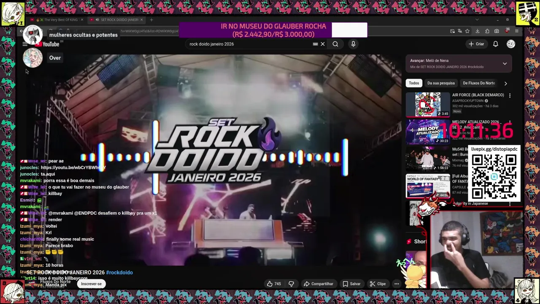Image resolution: width=540 pixels, height=304 pixels.
Task: Open AIR FORCE (BLACK DEMARCO) thumbnail
Action: point(428,104)
